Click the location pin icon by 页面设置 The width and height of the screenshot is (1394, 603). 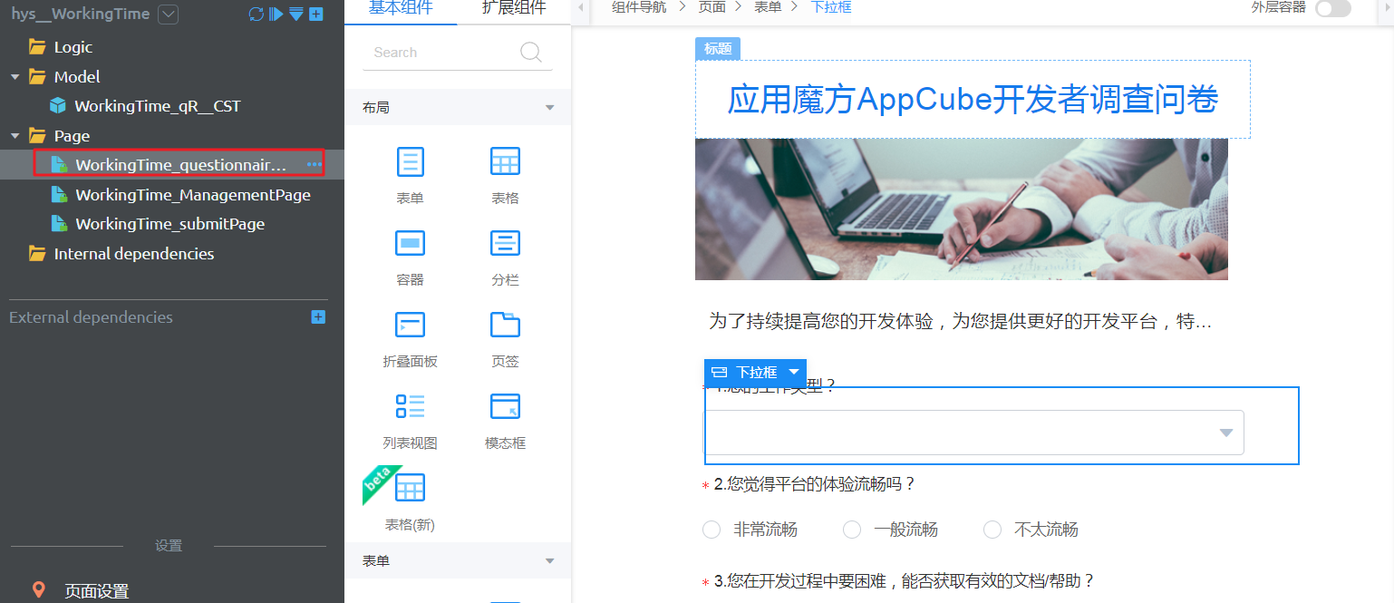(x=38, y=590)
